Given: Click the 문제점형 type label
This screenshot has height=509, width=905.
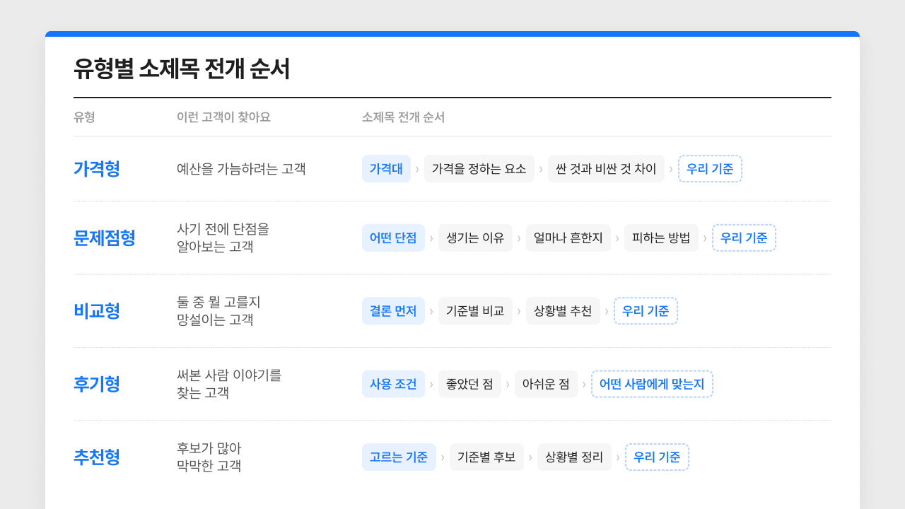Looking at the screenshot, I should [105, 238].
